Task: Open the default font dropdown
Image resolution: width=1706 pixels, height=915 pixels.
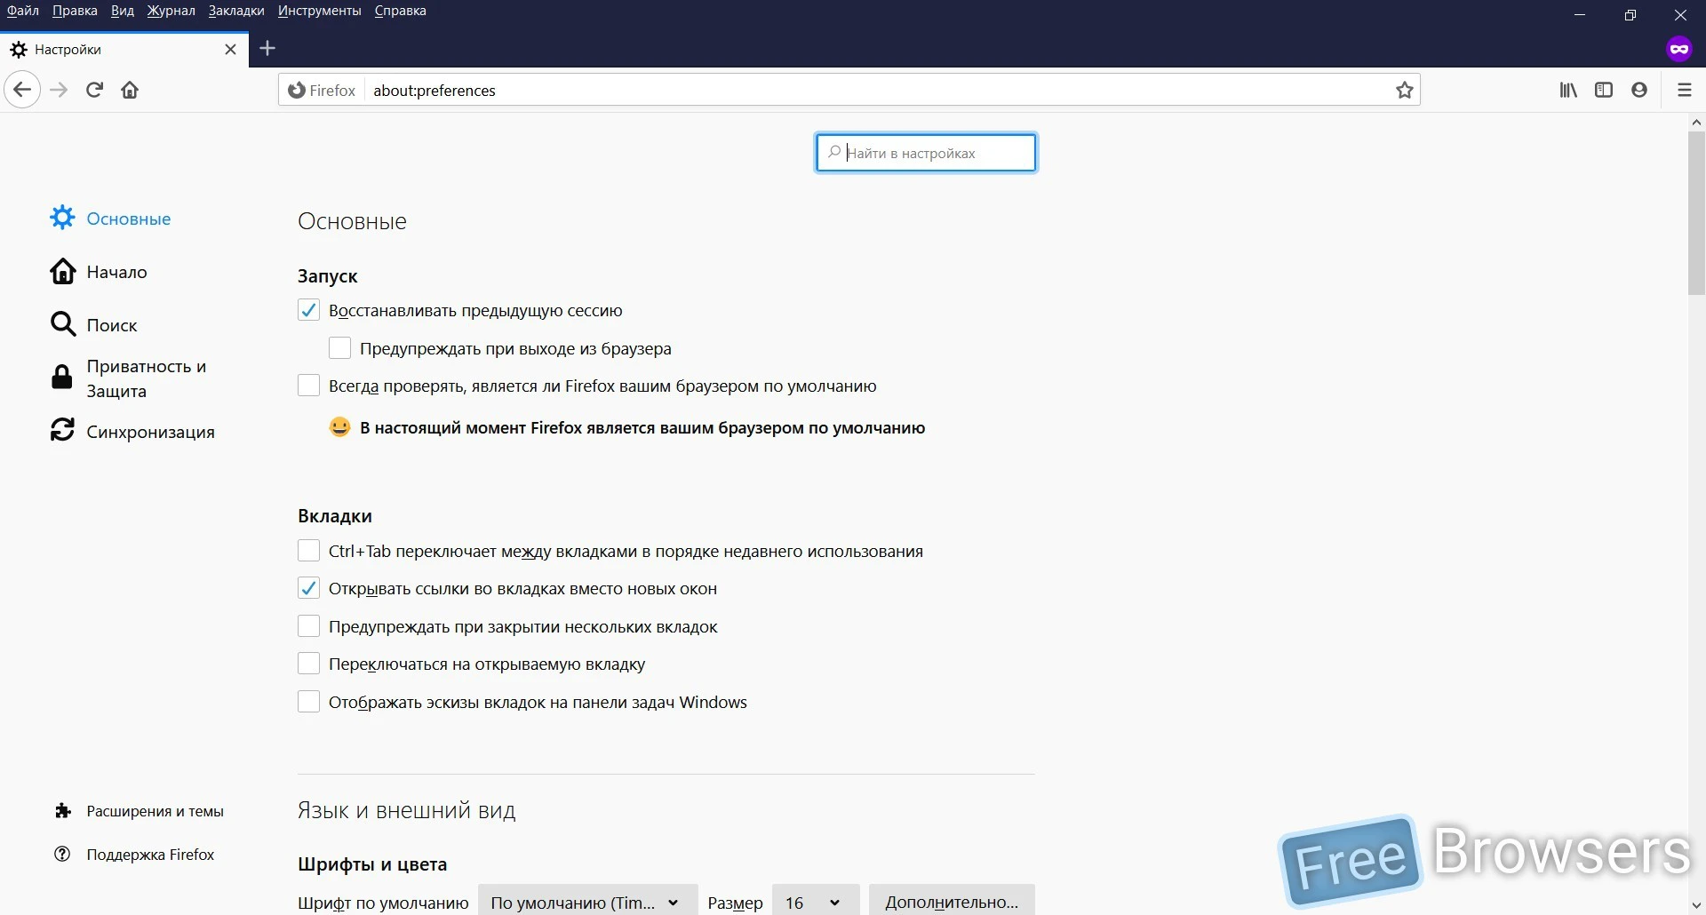Action: pyautogui.click(x=587, y=901)
